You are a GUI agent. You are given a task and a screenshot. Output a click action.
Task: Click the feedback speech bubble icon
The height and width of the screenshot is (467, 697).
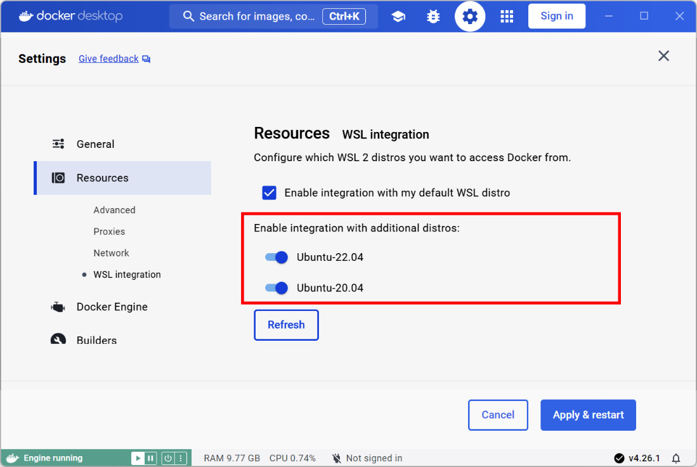[x=147, y=59]
